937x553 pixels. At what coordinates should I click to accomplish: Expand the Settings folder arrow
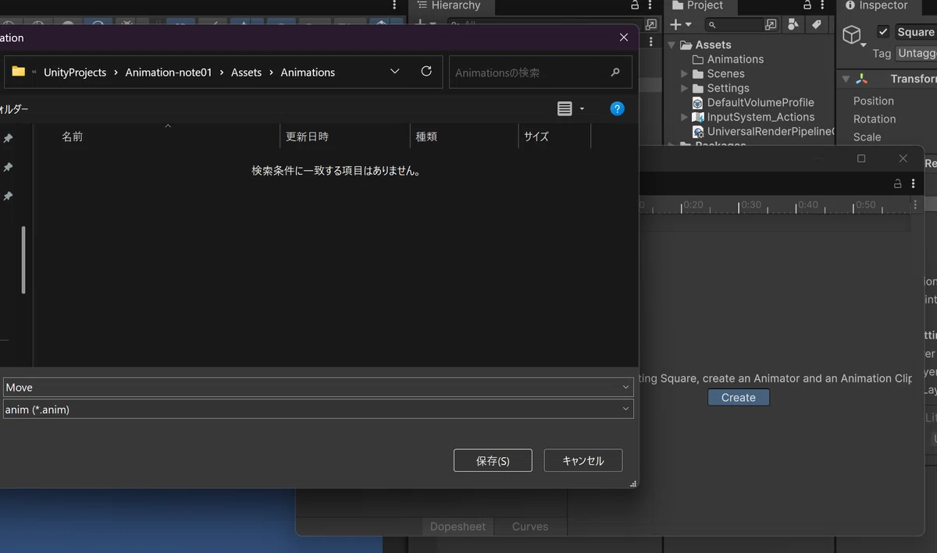point(685,88)
